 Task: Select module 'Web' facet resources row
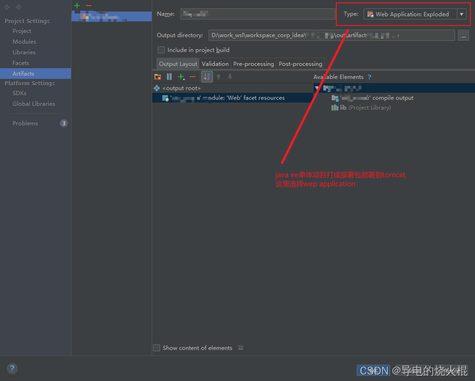233,98
